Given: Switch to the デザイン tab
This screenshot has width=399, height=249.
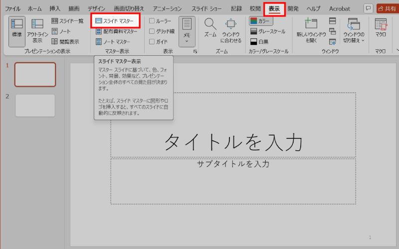Looking at the screenshot, I should [x=96, y=8].
